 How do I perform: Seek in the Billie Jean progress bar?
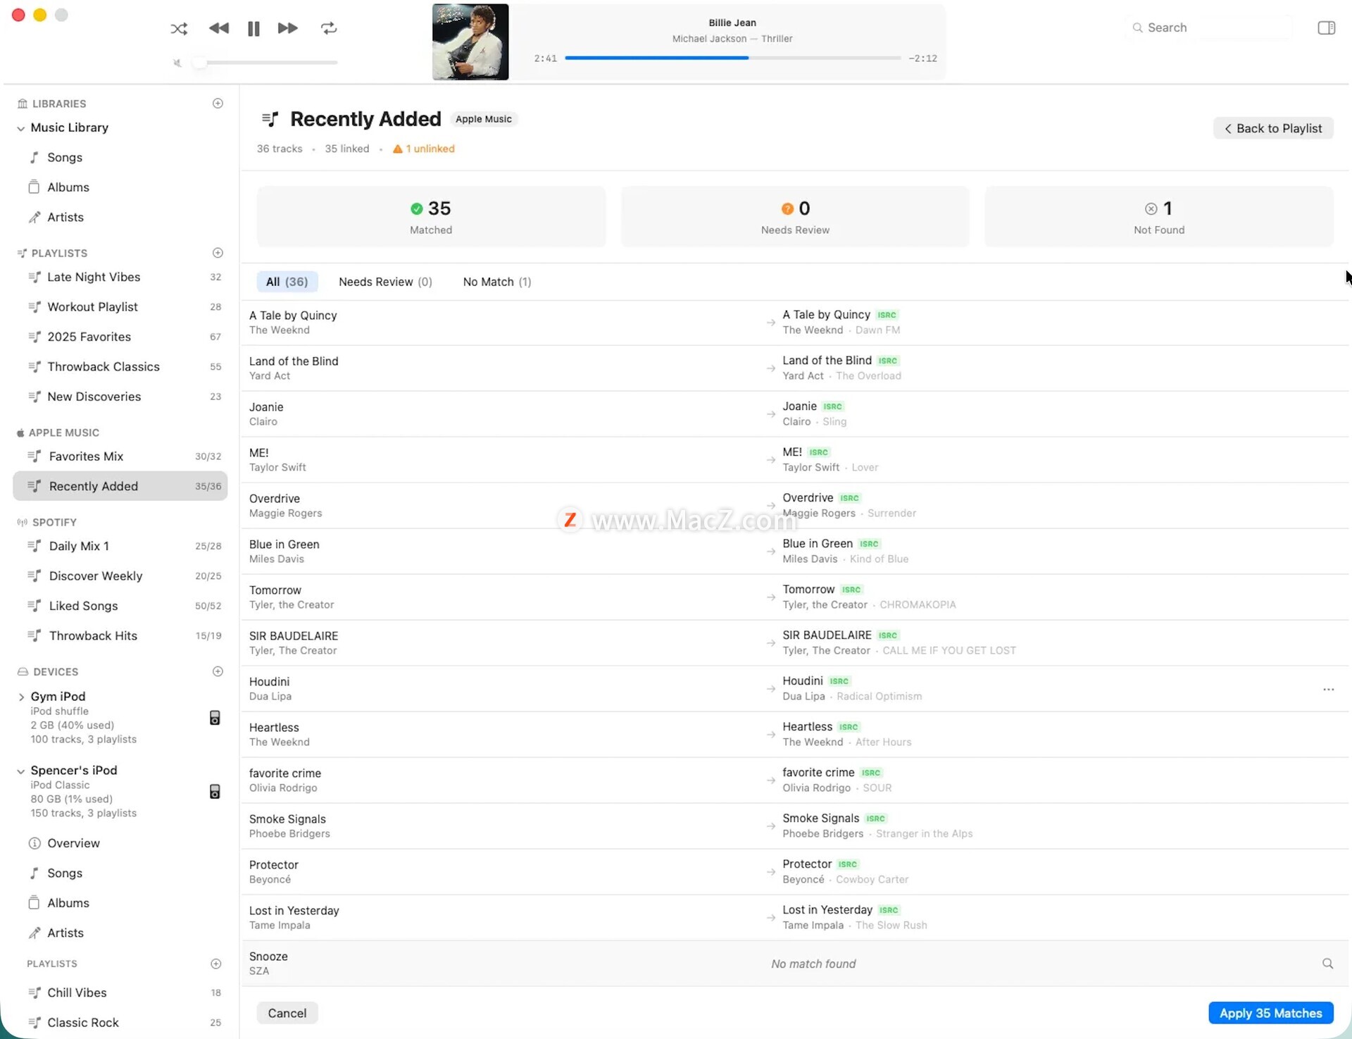(x=732, y=58)
